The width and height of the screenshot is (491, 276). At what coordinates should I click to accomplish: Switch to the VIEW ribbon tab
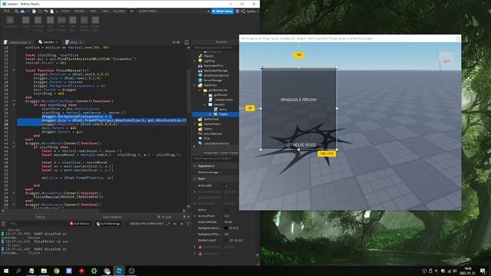[105, 11]
